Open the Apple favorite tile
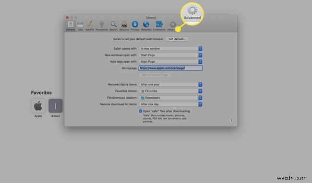 point(38,106)
